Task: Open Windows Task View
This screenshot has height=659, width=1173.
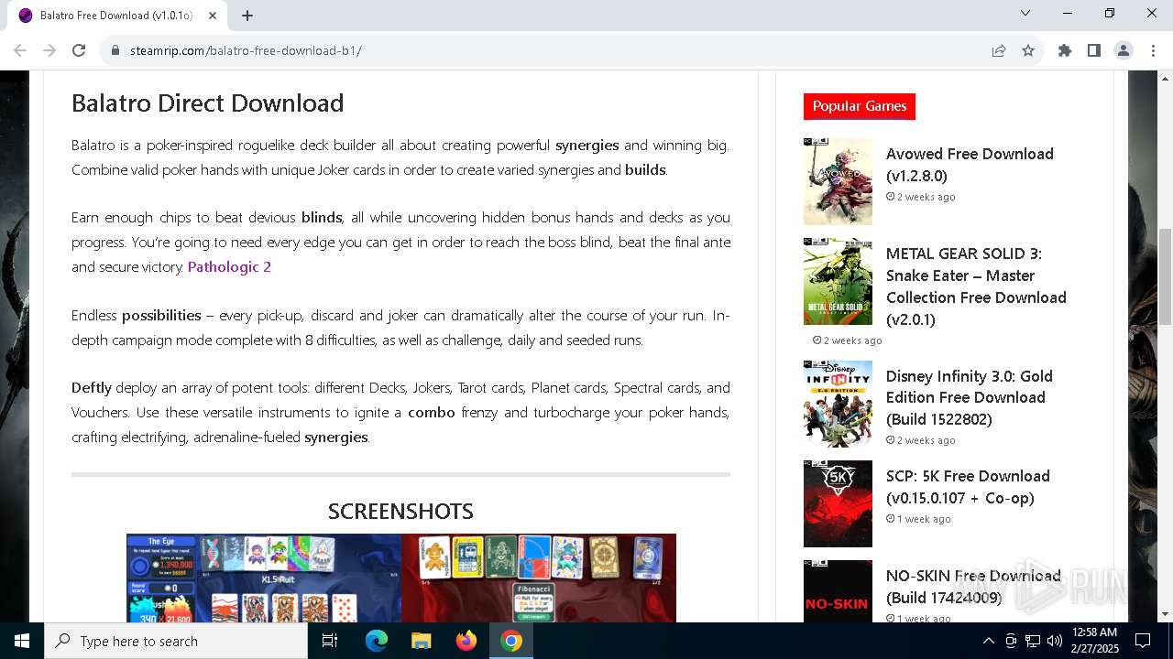Action: tap(330, 641)
